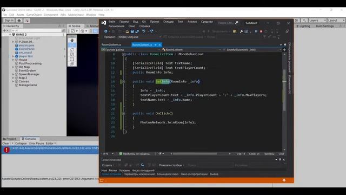Click the package icon beside Sign in

pyautogui.click(x=27, y=21)
